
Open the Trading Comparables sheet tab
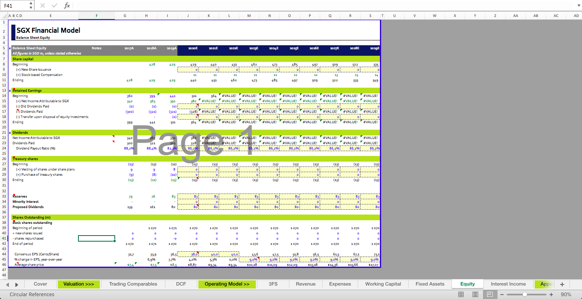point(133,284)
